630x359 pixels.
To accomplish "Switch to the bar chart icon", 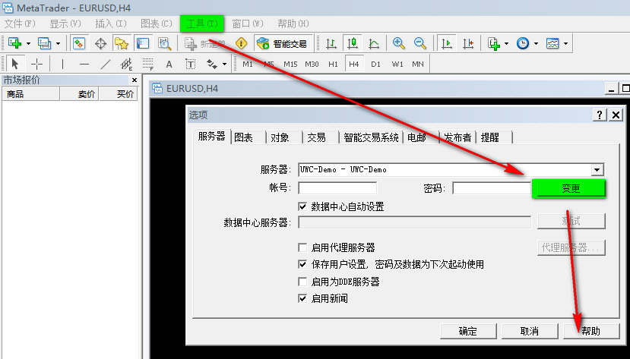I will tap(331, 43).
